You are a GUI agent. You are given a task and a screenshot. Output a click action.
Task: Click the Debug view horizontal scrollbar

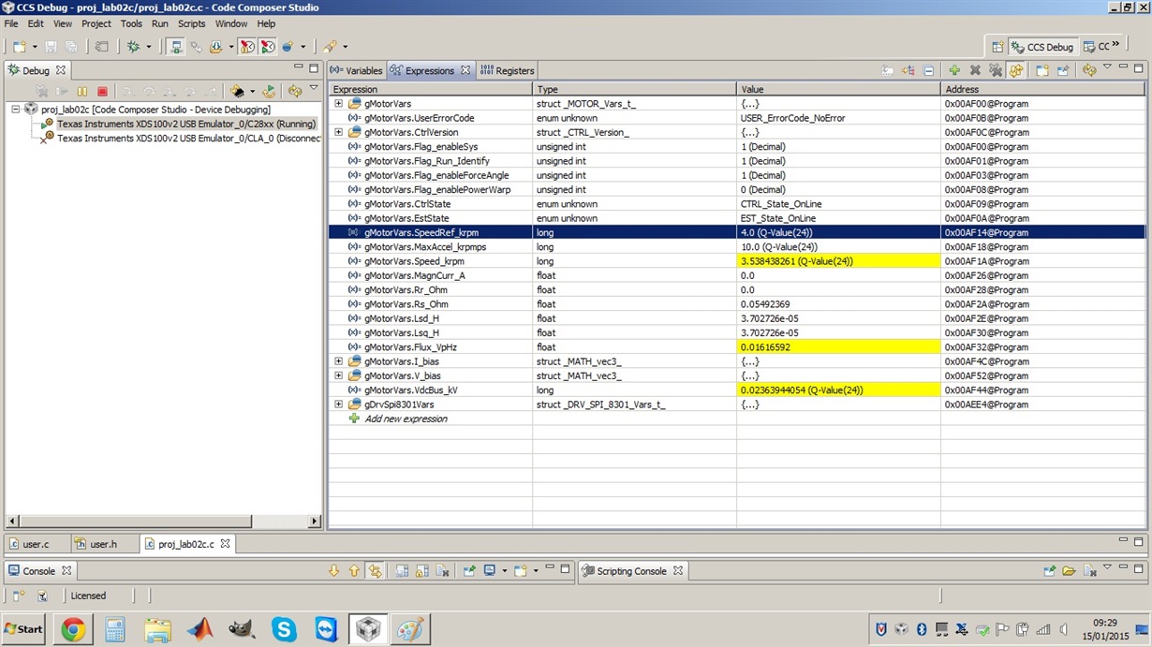coord(164,522)
